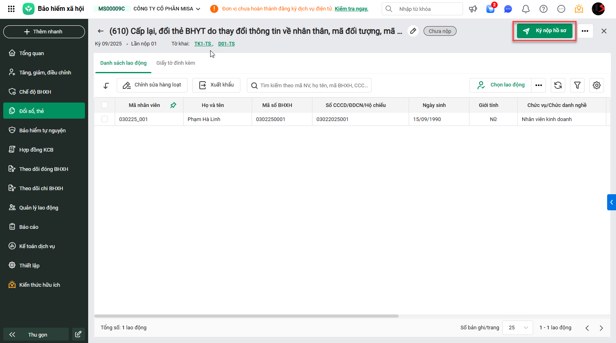The width and height of the screenshot is (616, 343).
Task: Open the filter funnel
Action: (577, 85)
